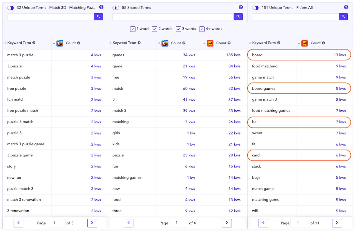Screen dimensions: 355x231
Task: Open 185 kws link for games
Action: (233, 55)
